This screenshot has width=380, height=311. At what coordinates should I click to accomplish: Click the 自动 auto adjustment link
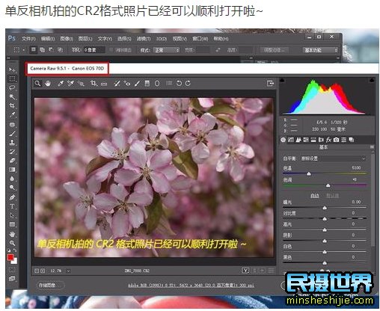[x=315, y=196]
